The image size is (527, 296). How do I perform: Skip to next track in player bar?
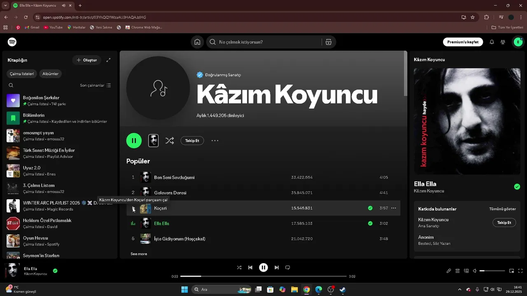pyautogui.click(x=277, y=268)
